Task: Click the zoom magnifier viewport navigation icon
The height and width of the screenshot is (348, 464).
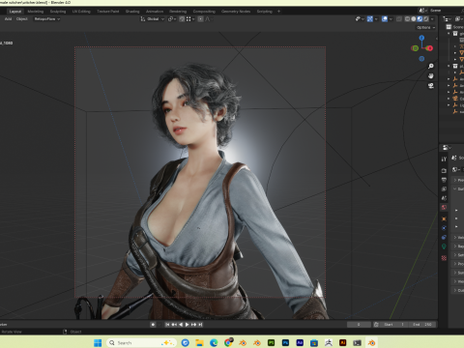Action: click(x=431, y=66)
